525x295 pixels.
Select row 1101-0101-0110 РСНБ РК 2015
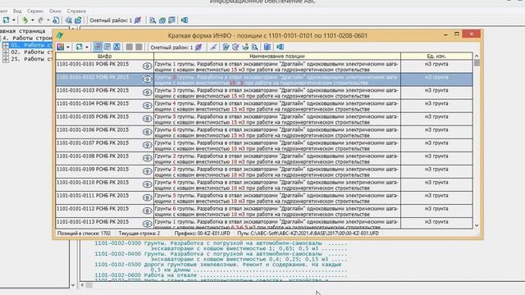(264, 185)
